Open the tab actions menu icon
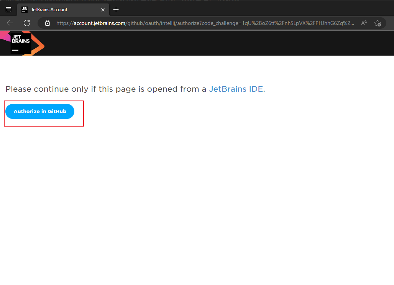The image size is (394, 285). [x=8, y=10]
